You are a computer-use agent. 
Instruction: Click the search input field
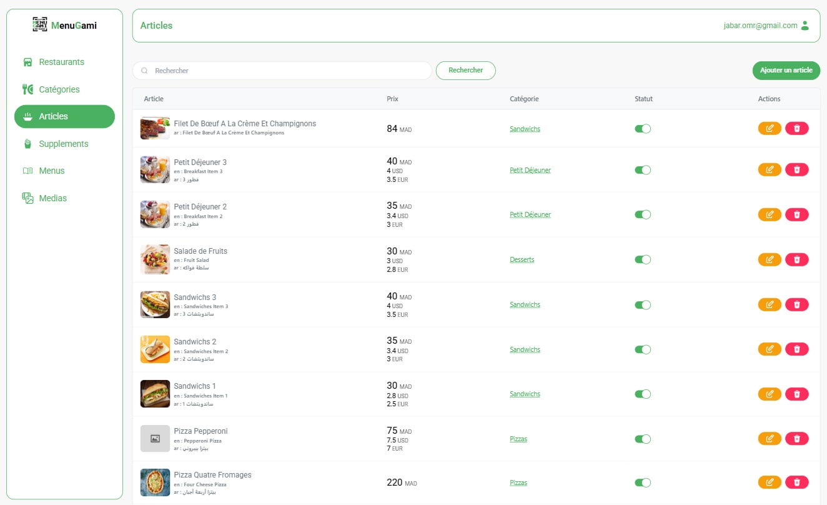(281, 70)
